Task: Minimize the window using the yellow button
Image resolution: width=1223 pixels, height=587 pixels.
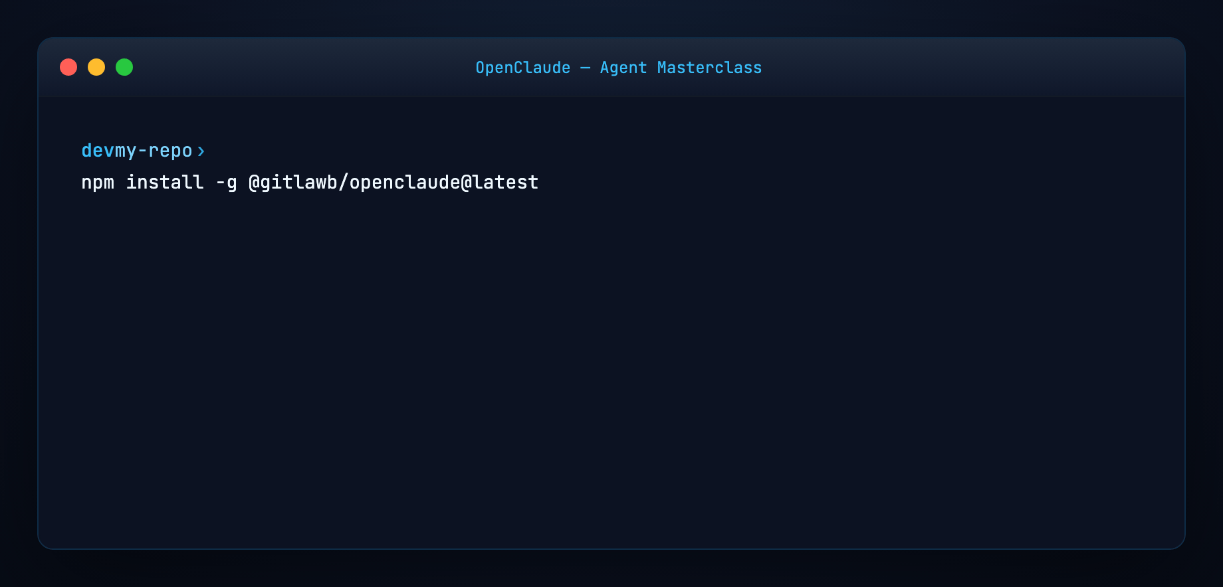Action: pos(96,67)
